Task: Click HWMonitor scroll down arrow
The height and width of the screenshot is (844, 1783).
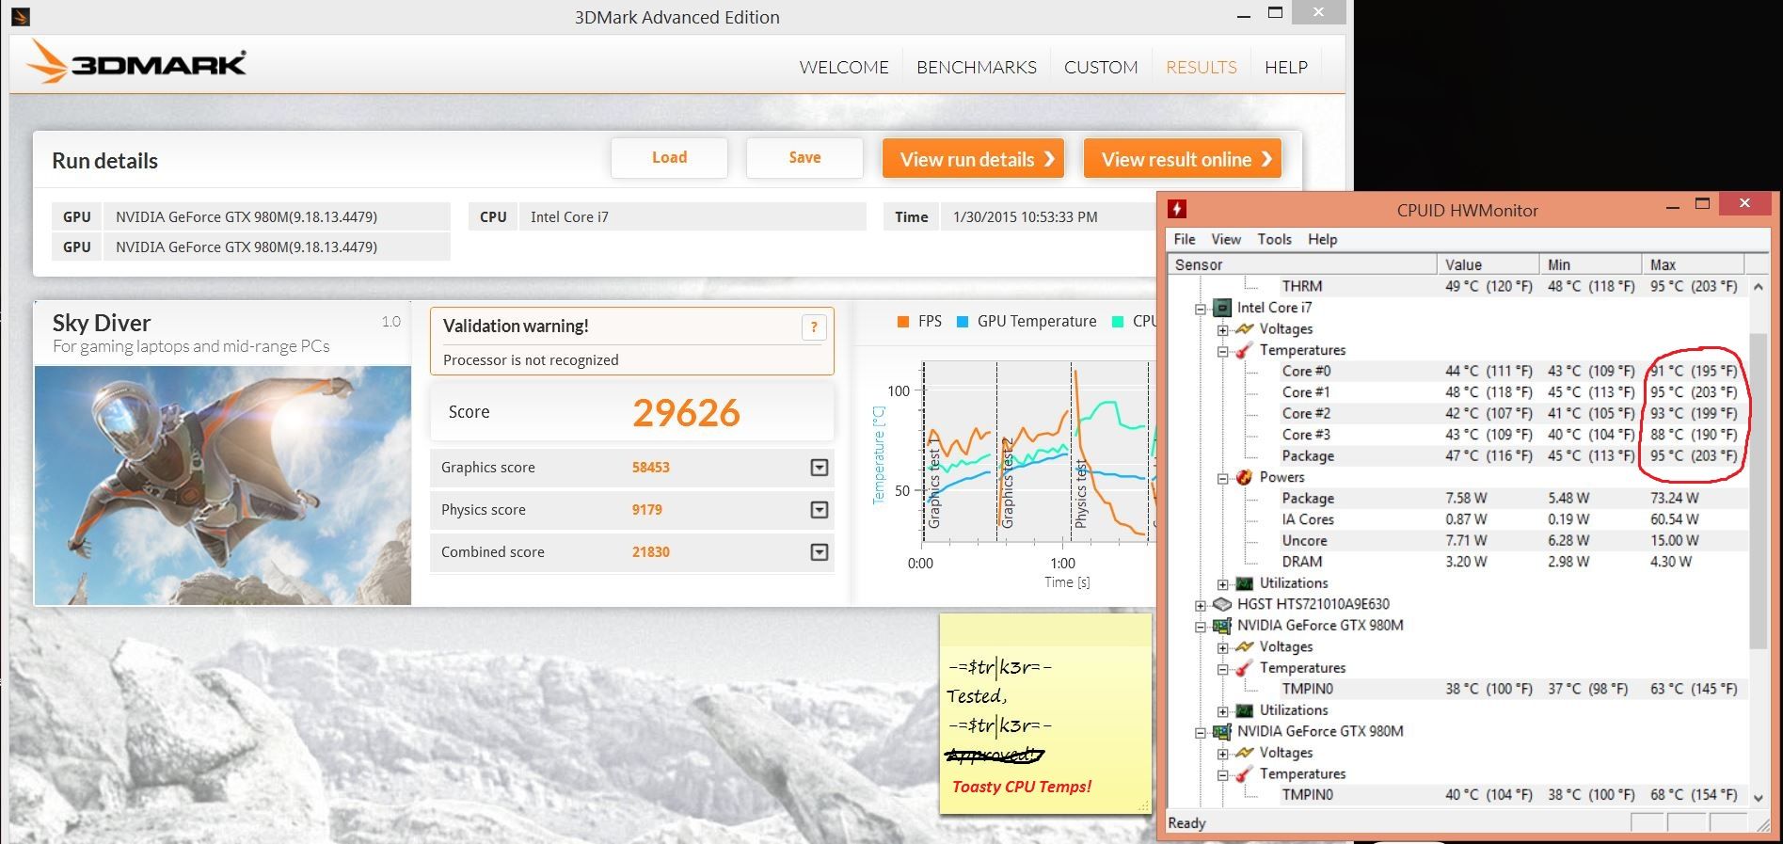Action: pyautogui.click(x=1759, y=797)
